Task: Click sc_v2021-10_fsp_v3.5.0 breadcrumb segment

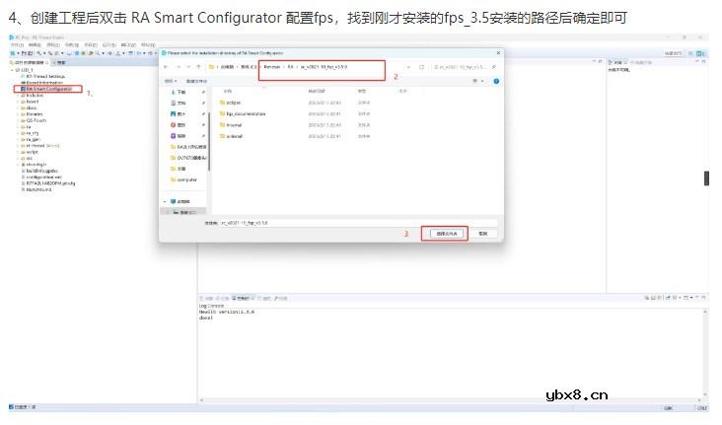Action: tap(324, 67)
